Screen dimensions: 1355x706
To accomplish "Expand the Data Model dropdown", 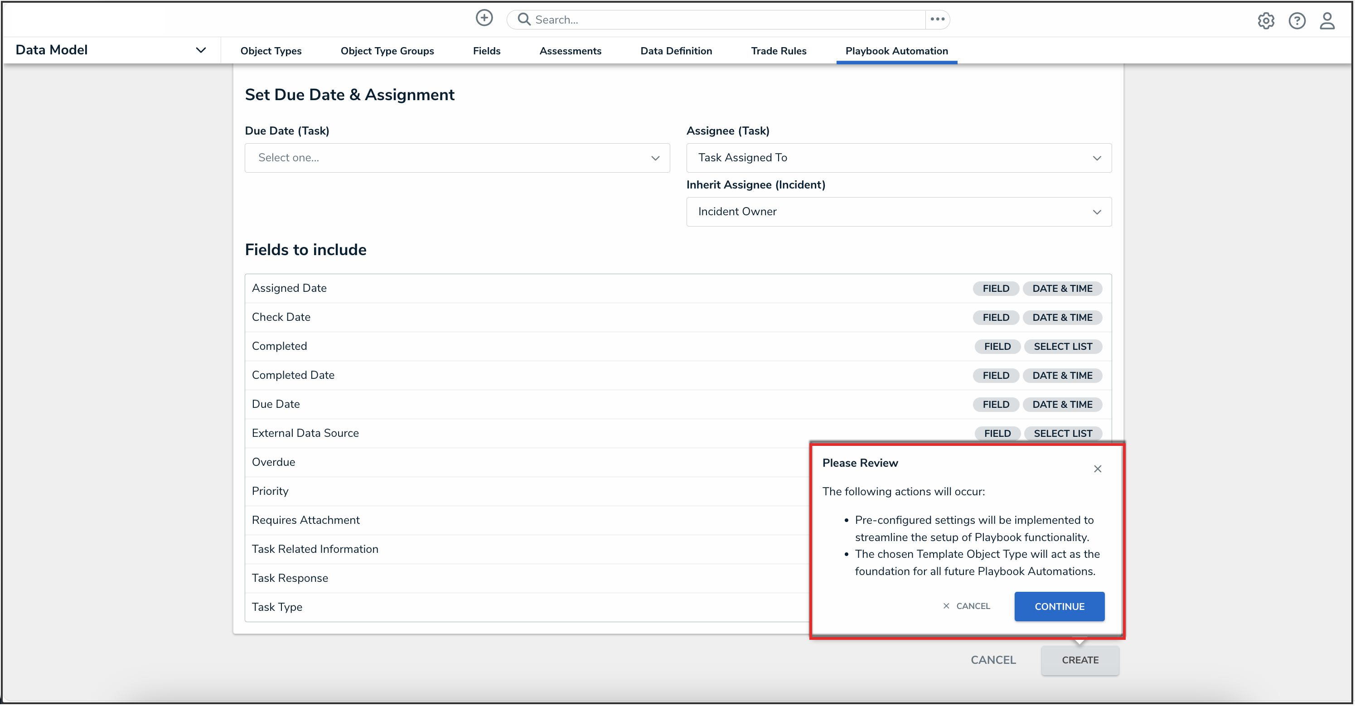I will (200, 50).
